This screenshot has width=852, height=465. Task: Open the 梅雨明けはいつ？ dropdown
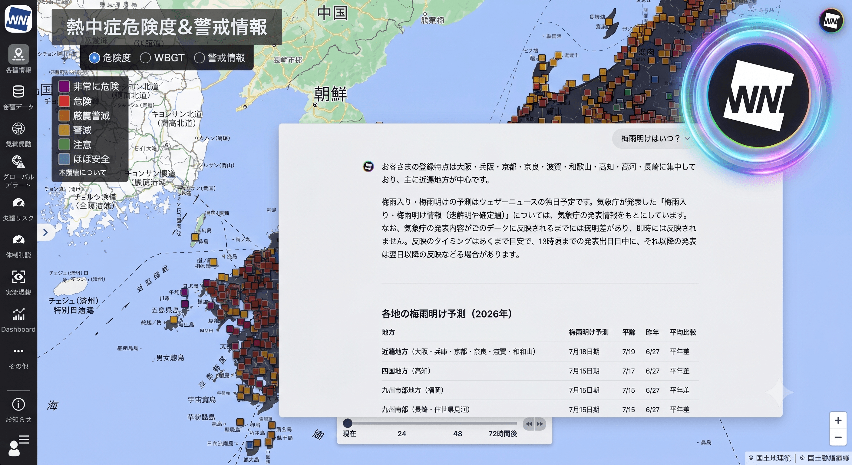655,138
